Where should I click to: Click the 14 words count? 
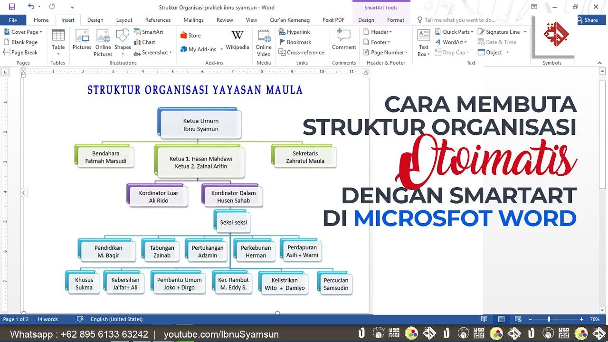(47, 319)
